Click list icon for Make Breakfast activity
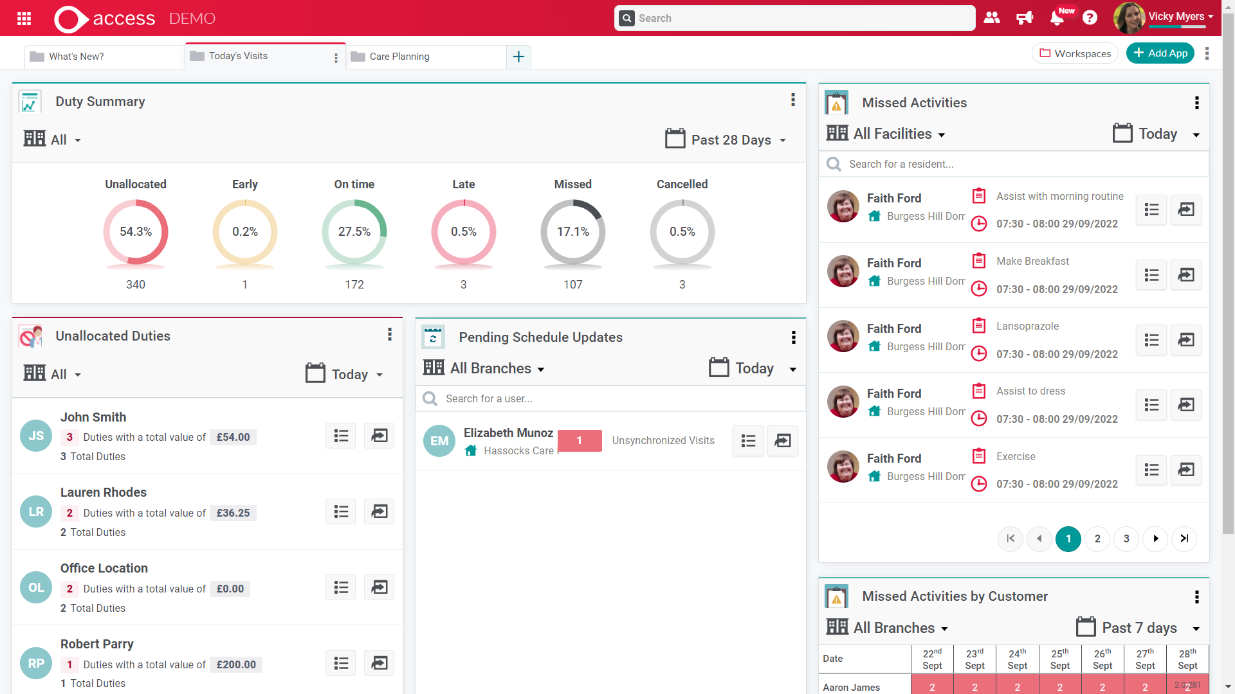Image resolution: width=1235 pixels, height=694 pixels. [1151, 275]
